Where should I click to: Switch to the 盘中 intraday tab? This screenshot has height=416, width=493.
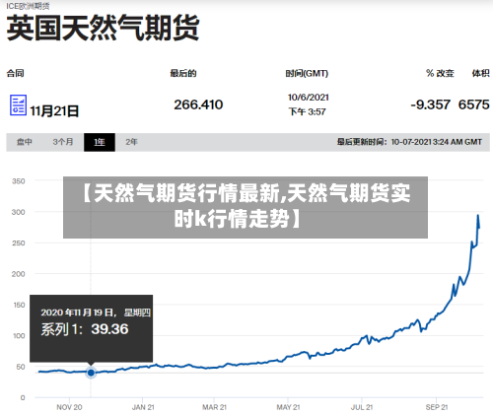[x=25, y=142]
